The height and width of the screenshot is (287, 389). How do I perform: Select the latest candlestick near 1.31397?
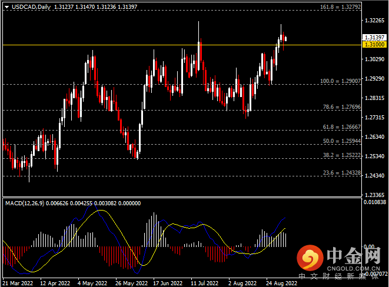pyautogui.click(x=286, y=38)
